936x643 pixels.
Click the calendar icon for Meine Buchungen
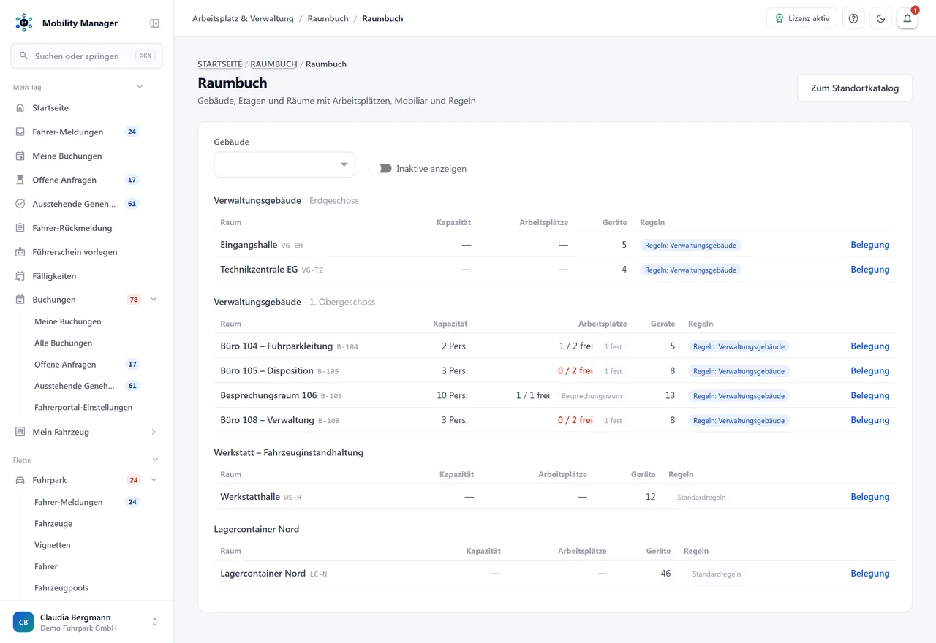[20, 156]
